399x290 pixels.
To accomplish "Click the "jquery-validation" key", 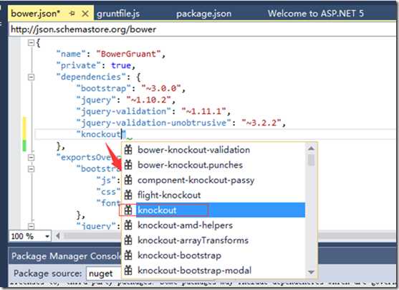I will coord(124,111).
